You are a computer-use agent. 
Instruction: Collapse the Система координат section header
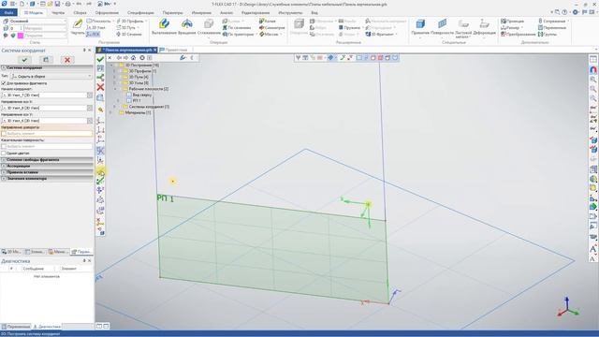(x=47, y=67)
